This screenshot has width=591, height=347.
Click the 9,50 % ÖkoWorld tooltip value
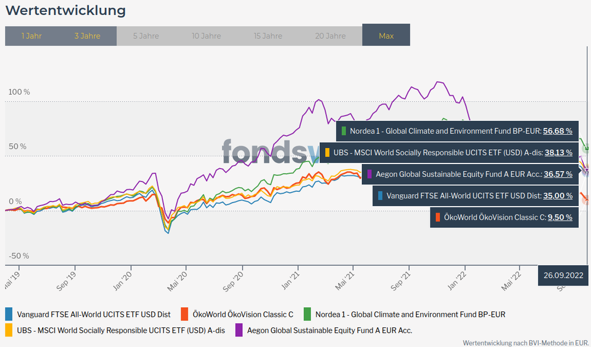click(560, 217)
